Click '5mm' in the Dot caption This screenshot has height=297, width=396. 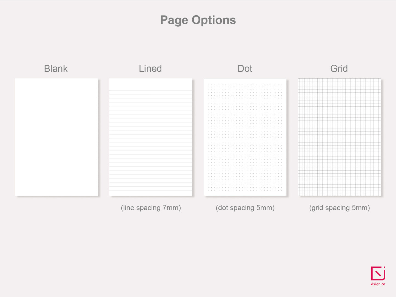[264, 208]
